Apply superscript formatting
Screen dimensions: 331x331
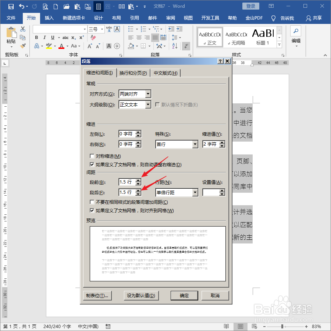point(82,38)
